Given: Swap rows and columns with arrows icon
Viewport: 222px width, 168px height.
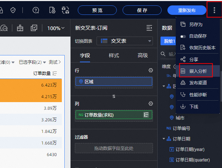Looking at the screenshot, I should (x=114, y=96).
